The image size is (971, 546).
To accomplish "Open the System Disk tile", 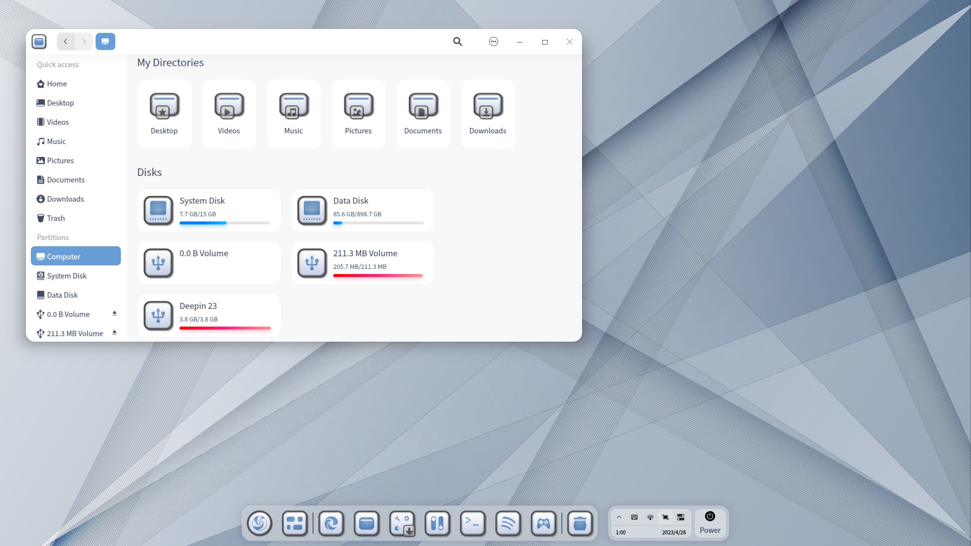I will (x=209, y=210).
